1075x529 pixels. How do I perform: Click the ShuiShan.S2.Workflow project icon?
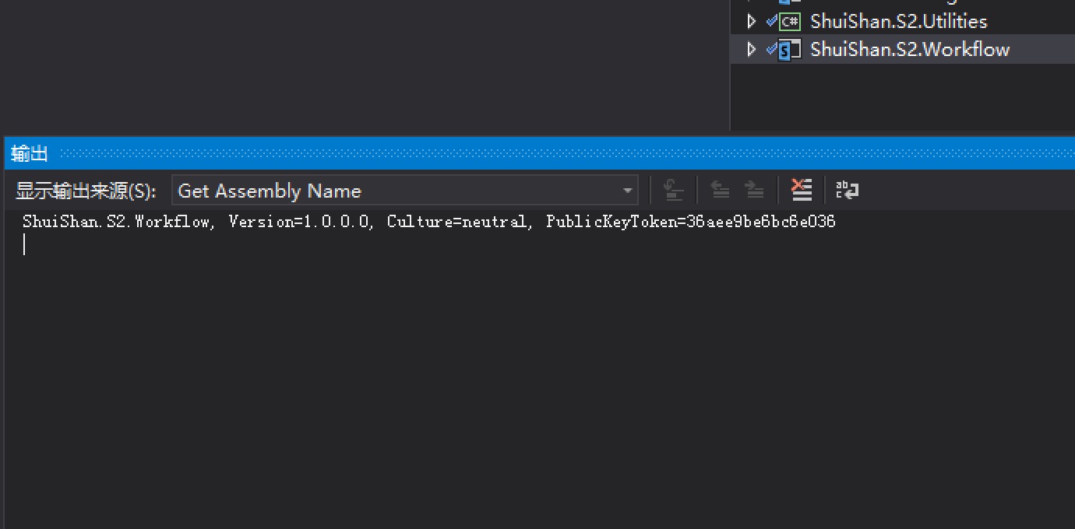click(790, 50)
